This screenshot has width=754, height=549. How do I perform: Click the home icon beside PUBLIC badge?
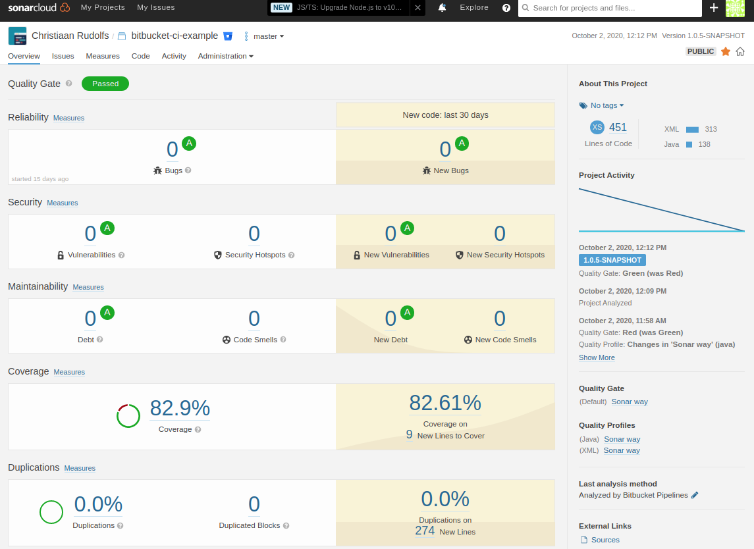coord(740,51)
